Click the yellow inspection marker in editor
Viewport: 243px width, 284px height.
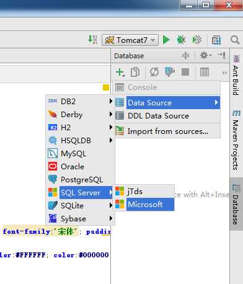click(106, 87)
